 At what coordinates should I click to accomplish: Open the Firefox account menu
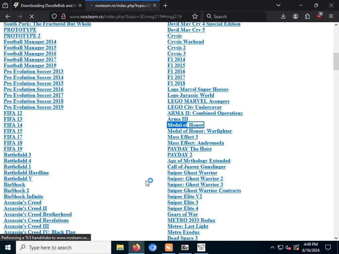click(x=295, y=17)
